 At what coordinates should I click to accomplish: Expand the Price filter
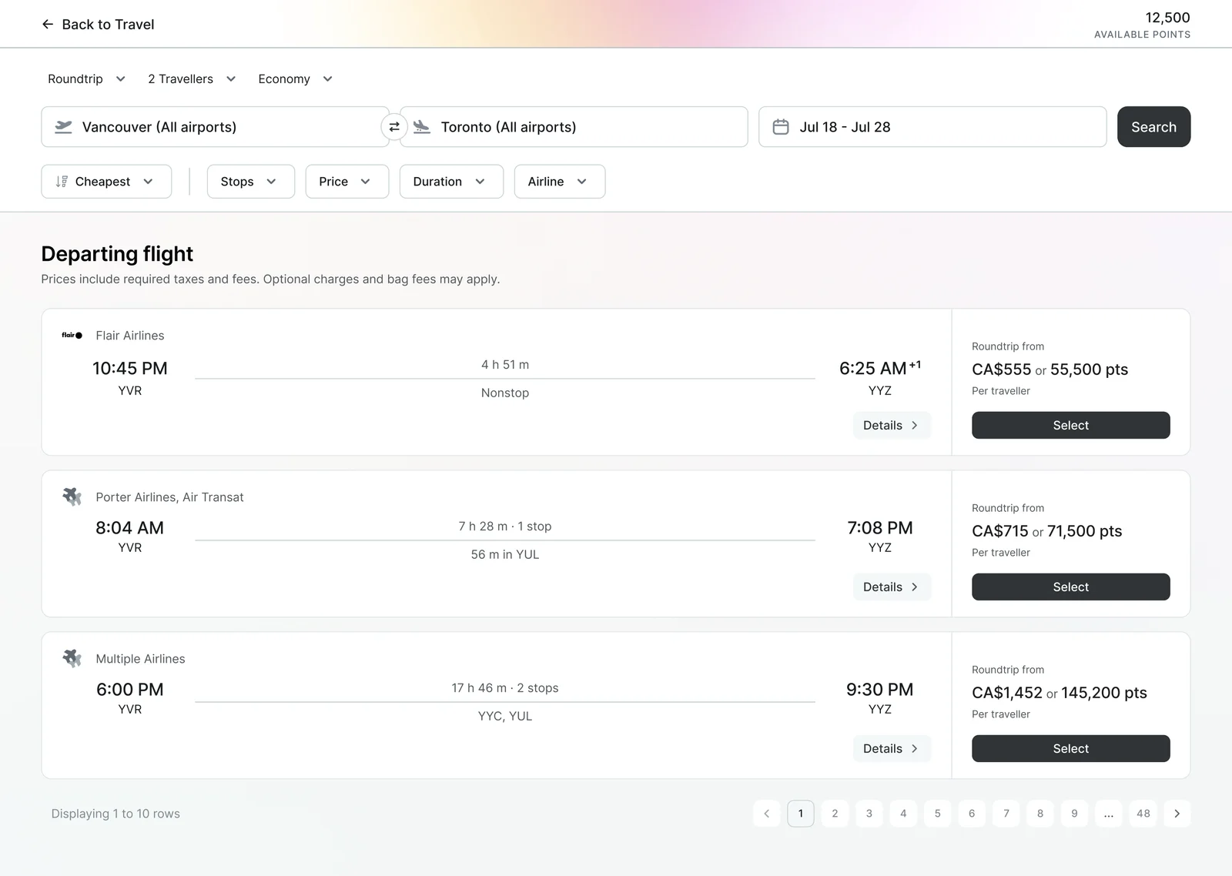(x=347, y=182)
